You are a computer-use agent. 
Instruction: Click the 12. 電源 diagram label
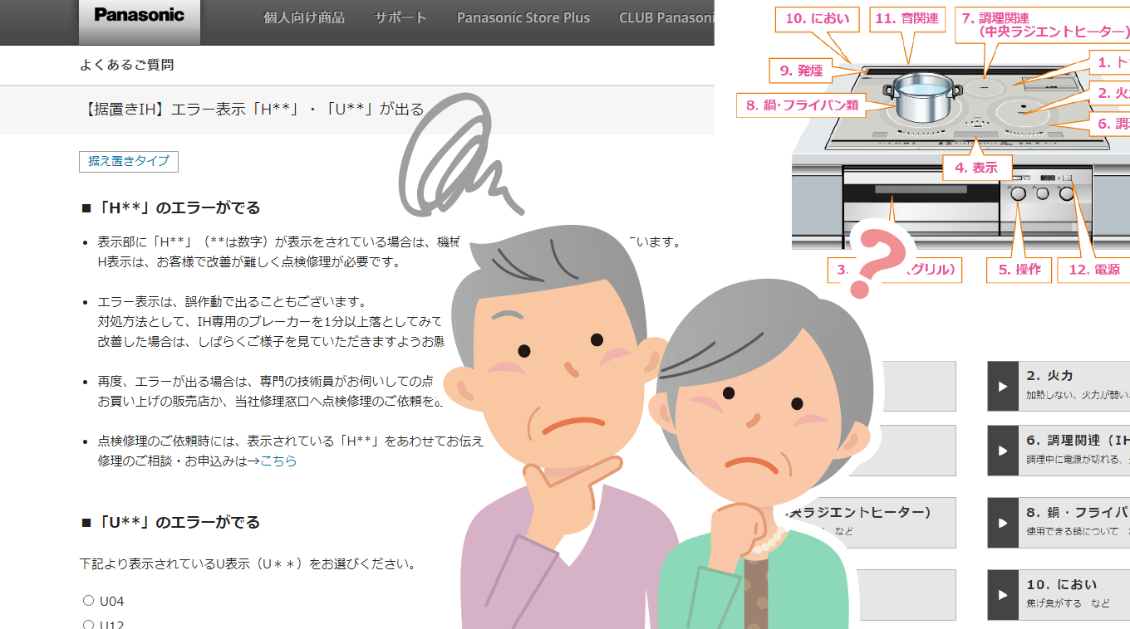[x=1094, y=270]
